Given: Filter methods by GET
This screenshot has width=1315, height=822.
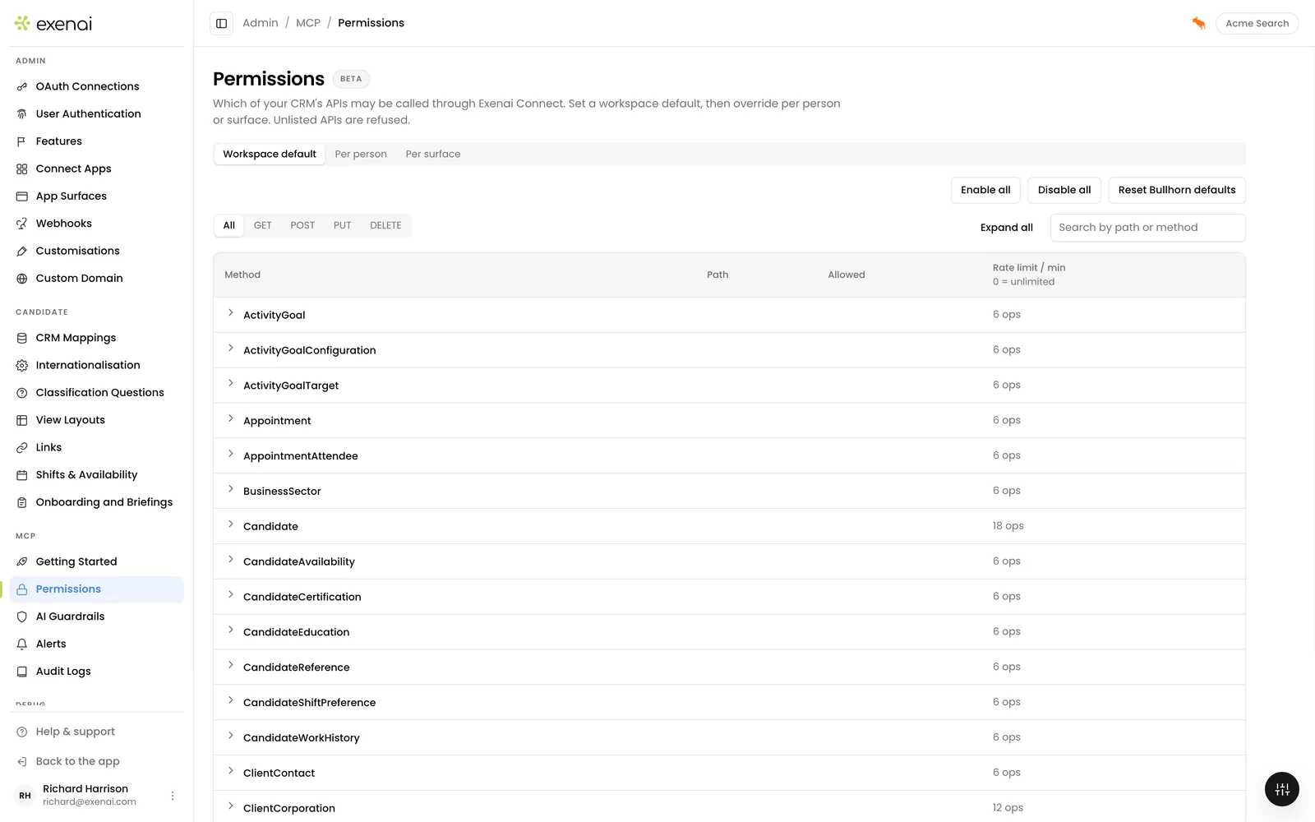Looking at the screenshot, I should point(262,225).
